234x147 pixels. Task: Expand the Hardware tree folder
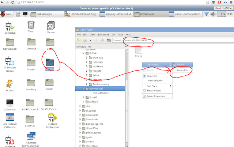click(87, 66)
